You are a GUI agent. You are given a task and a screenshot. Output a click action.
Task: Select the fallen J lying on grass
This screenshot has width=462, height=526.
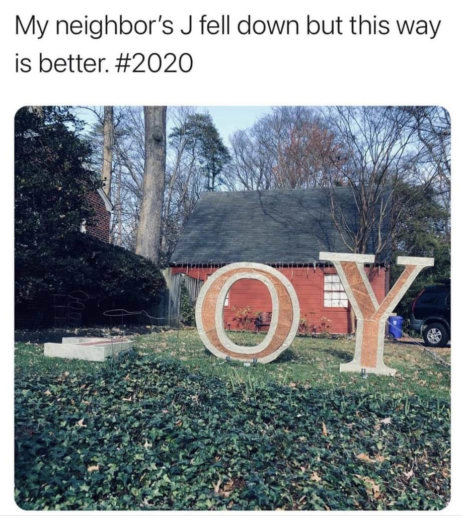[x=88, y=348]
